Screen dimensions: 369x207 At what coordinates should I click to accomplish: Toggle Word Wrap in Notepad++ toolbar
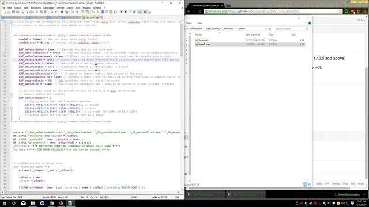pos(93,11)
